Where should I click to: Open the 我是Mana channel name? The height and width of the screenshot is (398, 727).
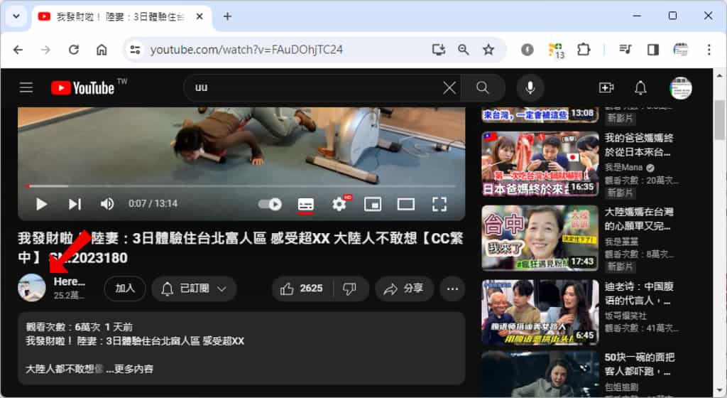point(623,168)
